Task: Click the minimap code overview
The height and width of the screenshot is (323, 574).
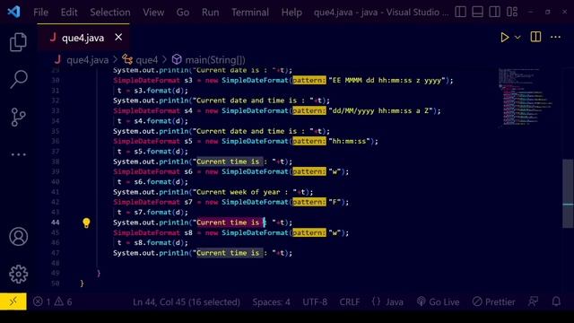Action: [525, 97]
